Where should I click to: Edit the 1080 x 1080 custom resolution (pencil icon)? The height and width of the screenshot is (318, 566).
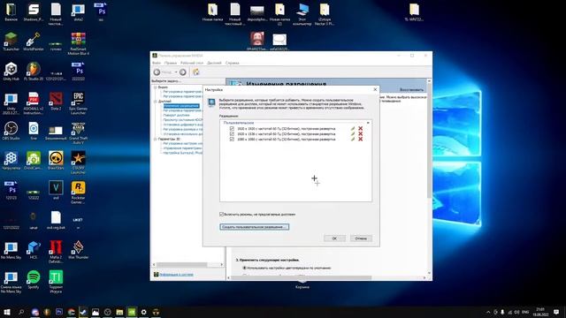pyautogui.click(x=353, y=140)
